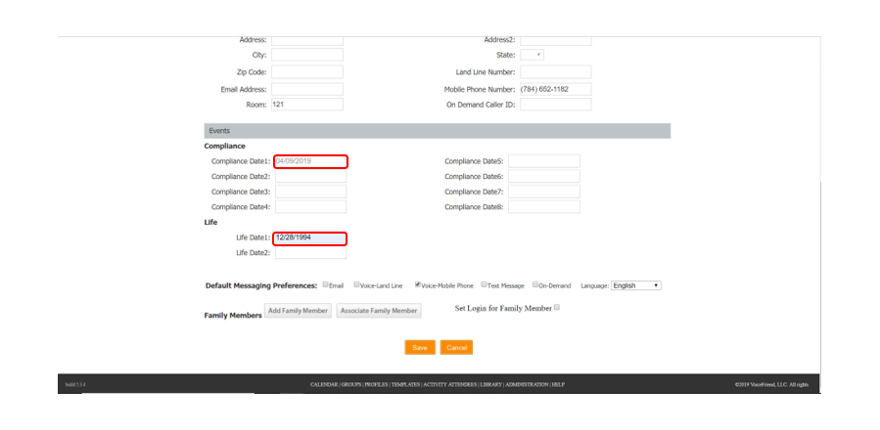
Task: Click the Compliance Date4 field
Action: click(310, 207)
